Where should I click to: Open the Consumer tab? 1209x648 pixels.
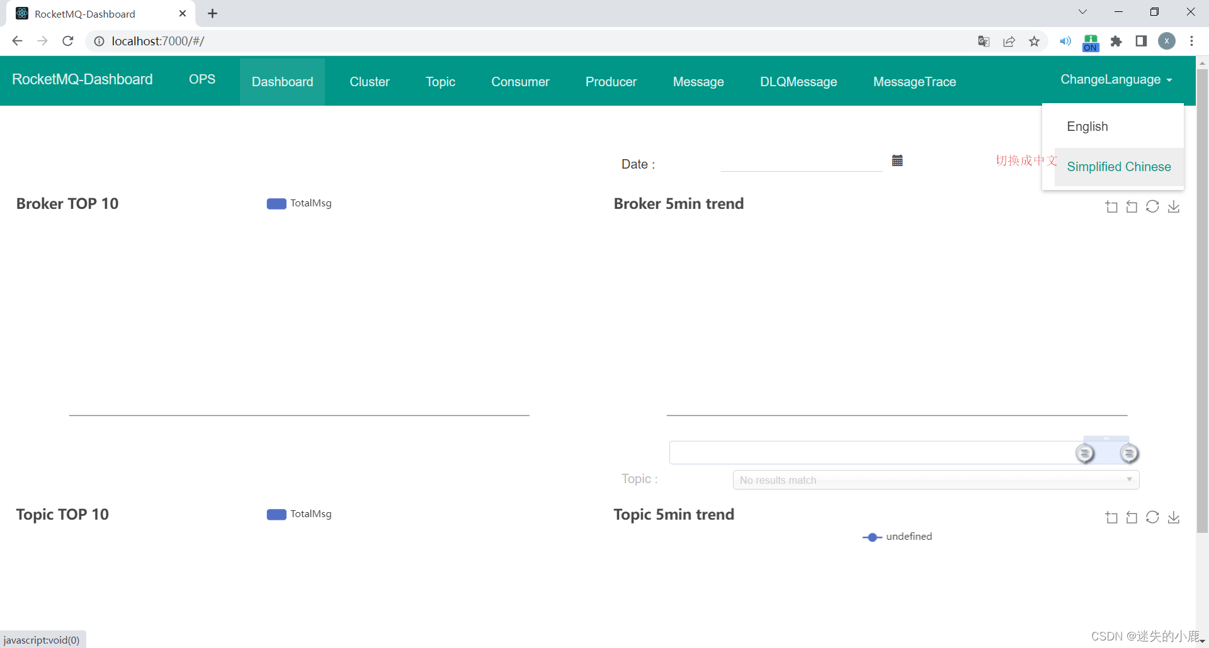coord(520,82)
